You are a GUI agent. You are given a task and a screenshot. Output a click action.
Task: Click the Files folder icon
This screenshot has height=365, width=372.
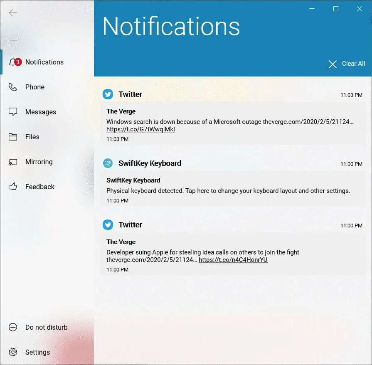pos(13,137)
